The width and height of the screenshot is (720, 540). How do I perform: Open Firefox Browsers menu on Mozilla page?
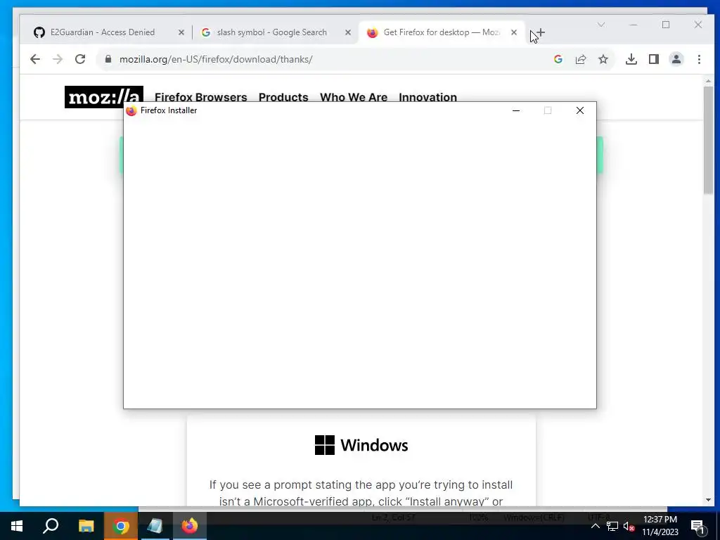(x=200, y=97)
